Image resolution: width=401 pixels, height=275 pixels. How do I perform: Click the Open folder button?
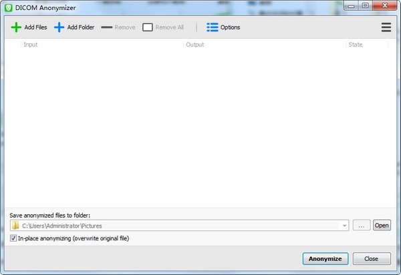(x=382, y=226)
